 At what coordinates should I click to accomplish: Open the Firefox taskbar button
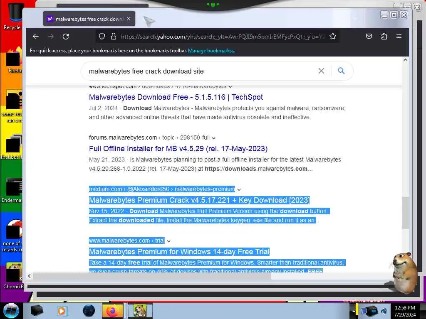(112, 311)
